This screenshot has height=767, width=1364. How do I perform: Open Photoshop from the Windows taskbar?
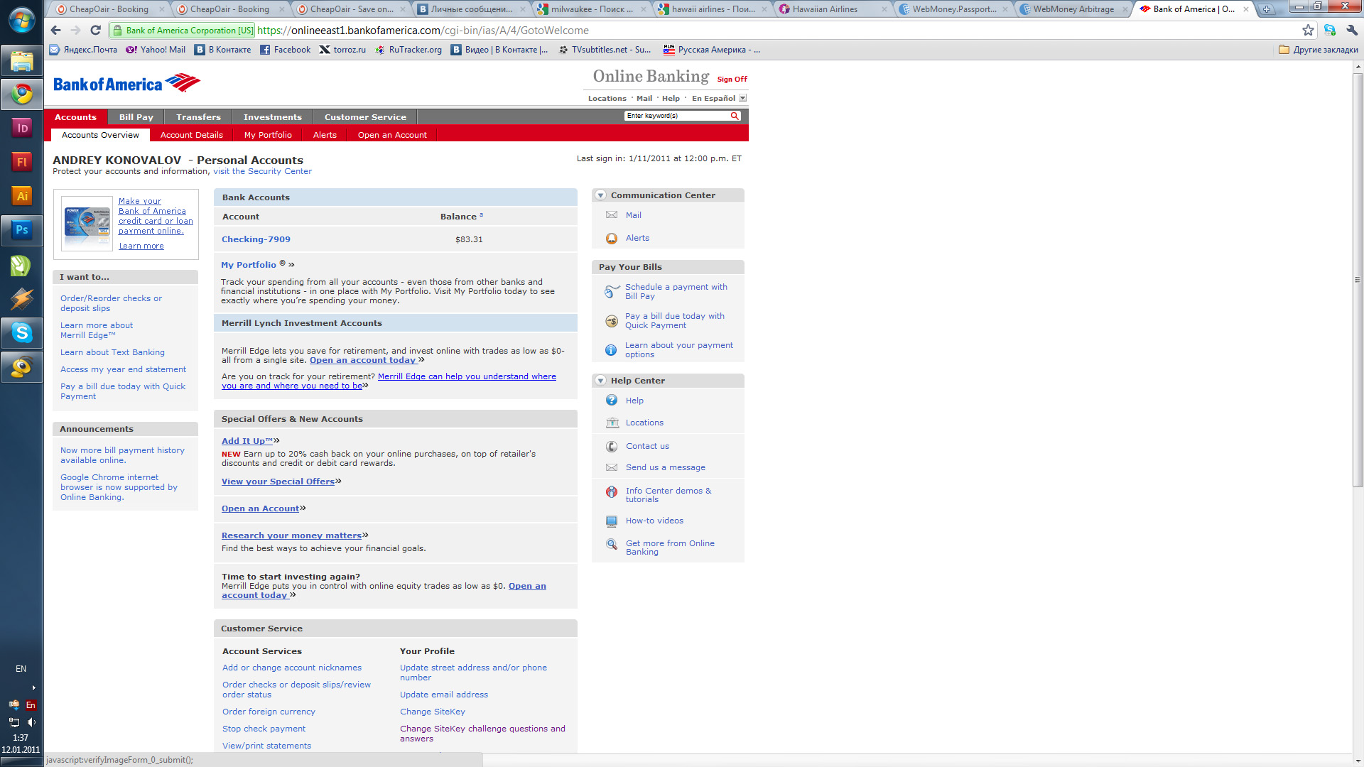pos(22,230)
